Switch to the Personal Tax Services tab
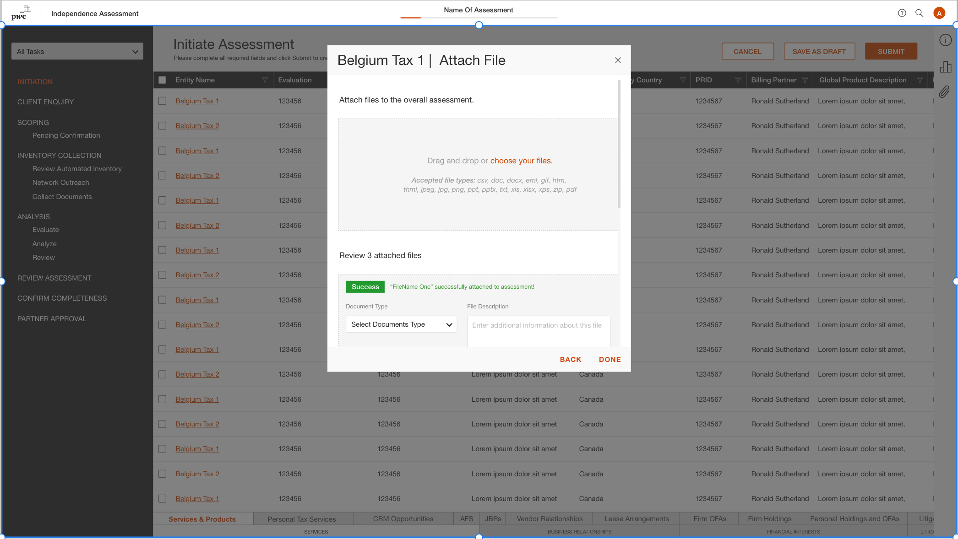Viewport: 958px width, 539px height. [301, 519]
